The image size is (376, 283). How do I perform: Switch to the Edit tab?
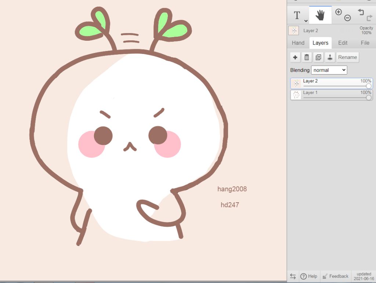(x=343, y=43)
